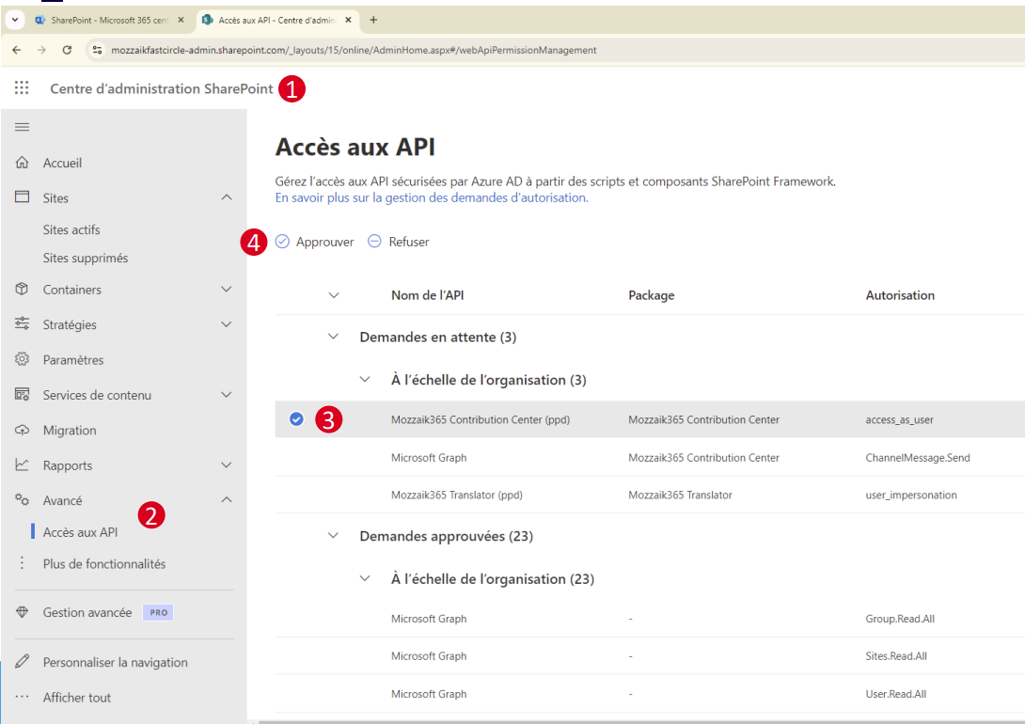Click the Paramètres gear icon
This screenshot has width=1025, height=724.
(x=23, y=359)
